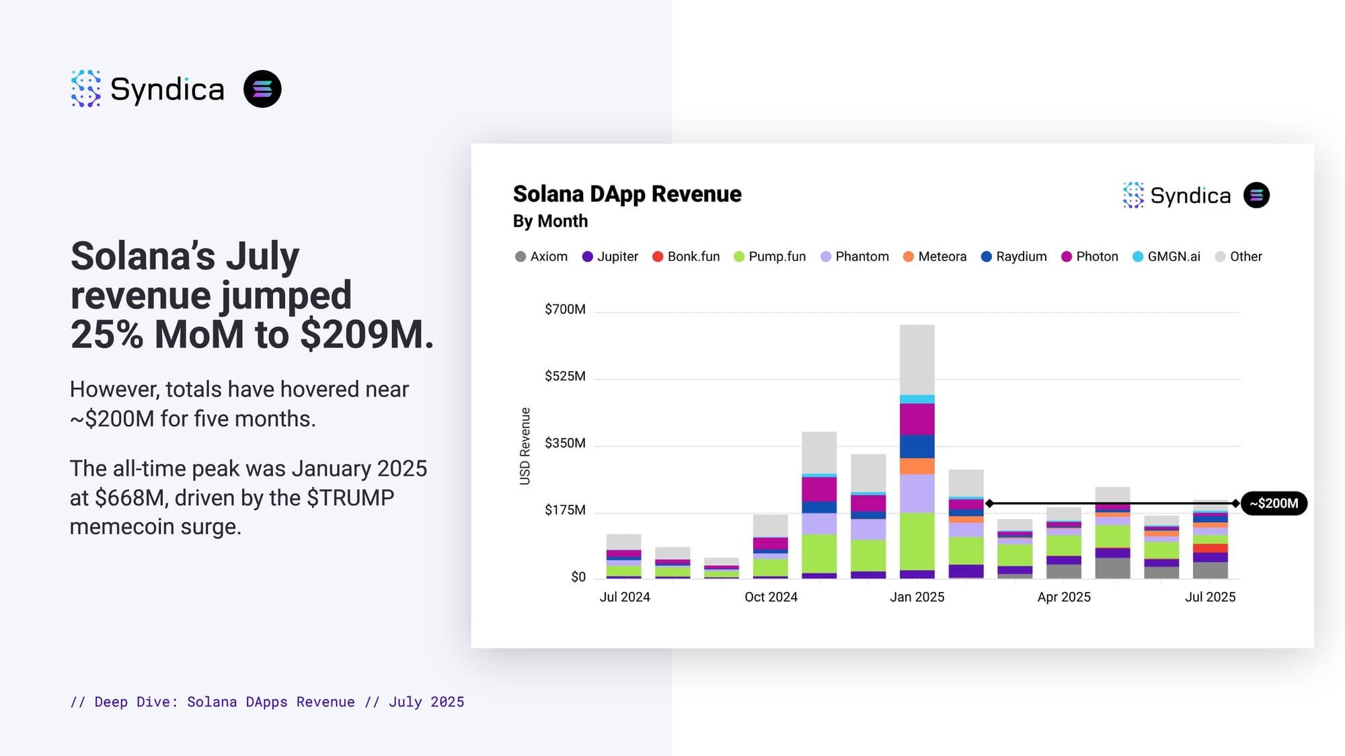Select the Photon legend label
Viewport: 1345px width, 756px height.
coord(1097,257)
